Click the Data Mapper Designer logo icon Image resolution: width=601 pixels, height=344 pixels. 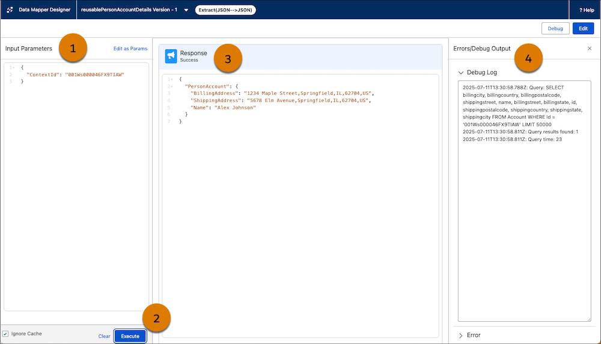(10, 10)
